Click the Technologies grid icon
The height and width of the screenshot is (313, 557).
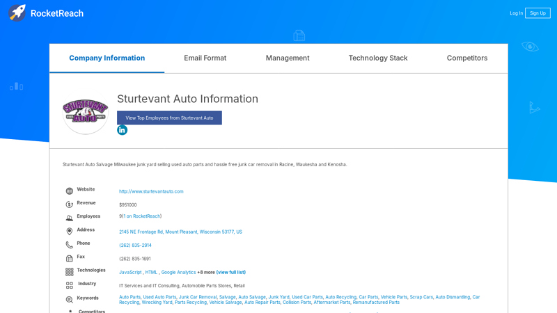69,272
